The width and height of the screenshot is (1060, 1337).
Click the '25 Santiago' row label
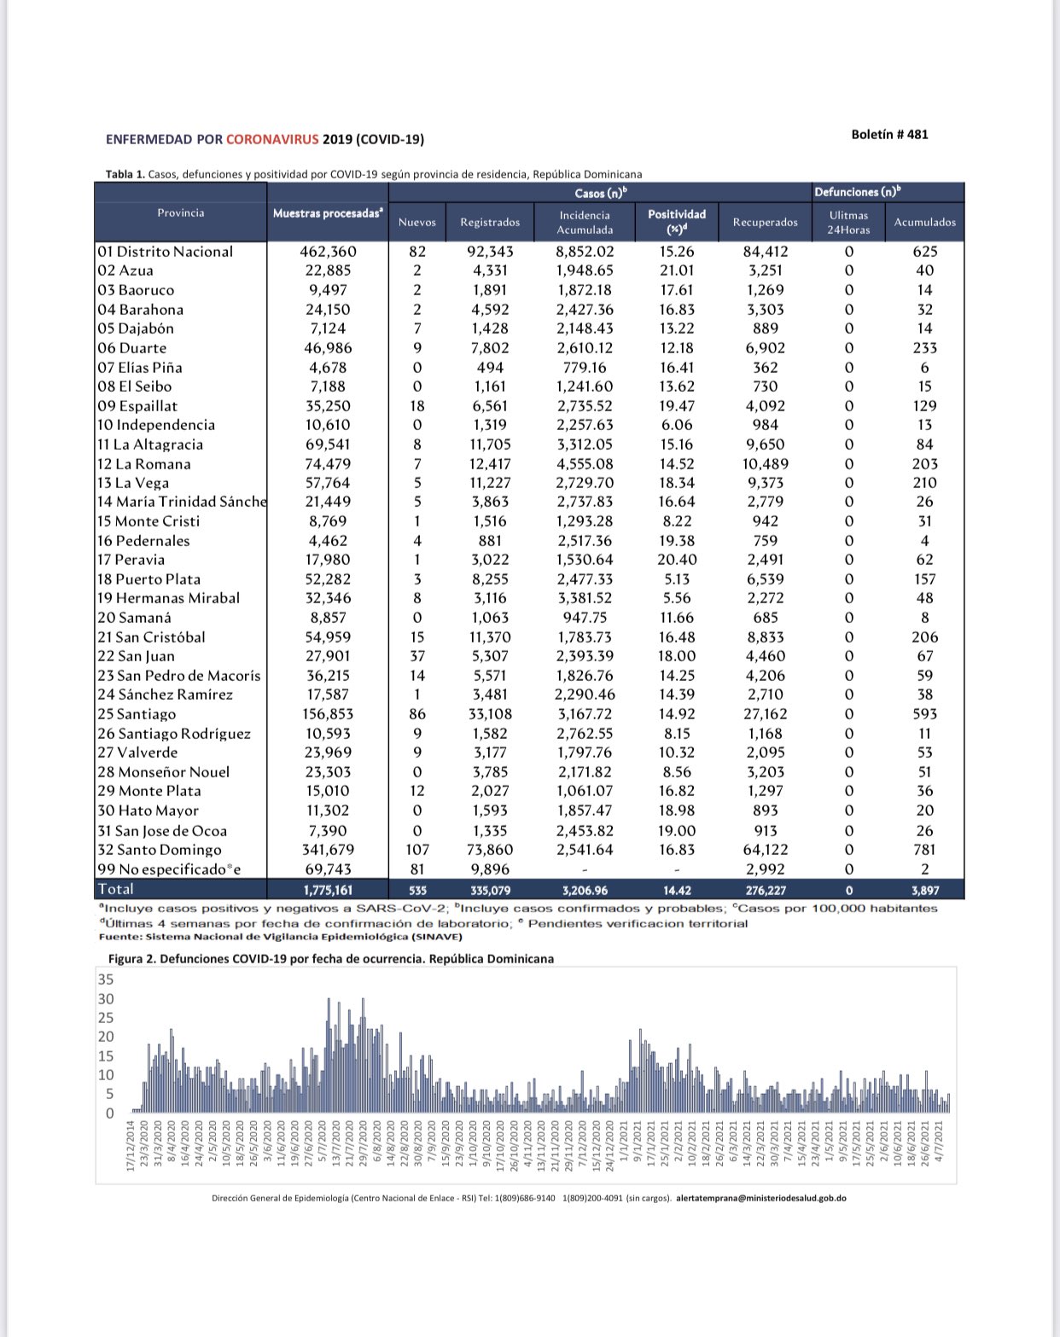(137, 714)
